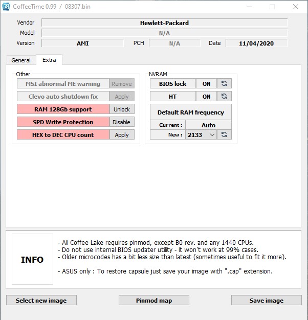This screenshot has width=308, height=320.
Task: Select the Extra tab
Action: [x=49, y=60]
